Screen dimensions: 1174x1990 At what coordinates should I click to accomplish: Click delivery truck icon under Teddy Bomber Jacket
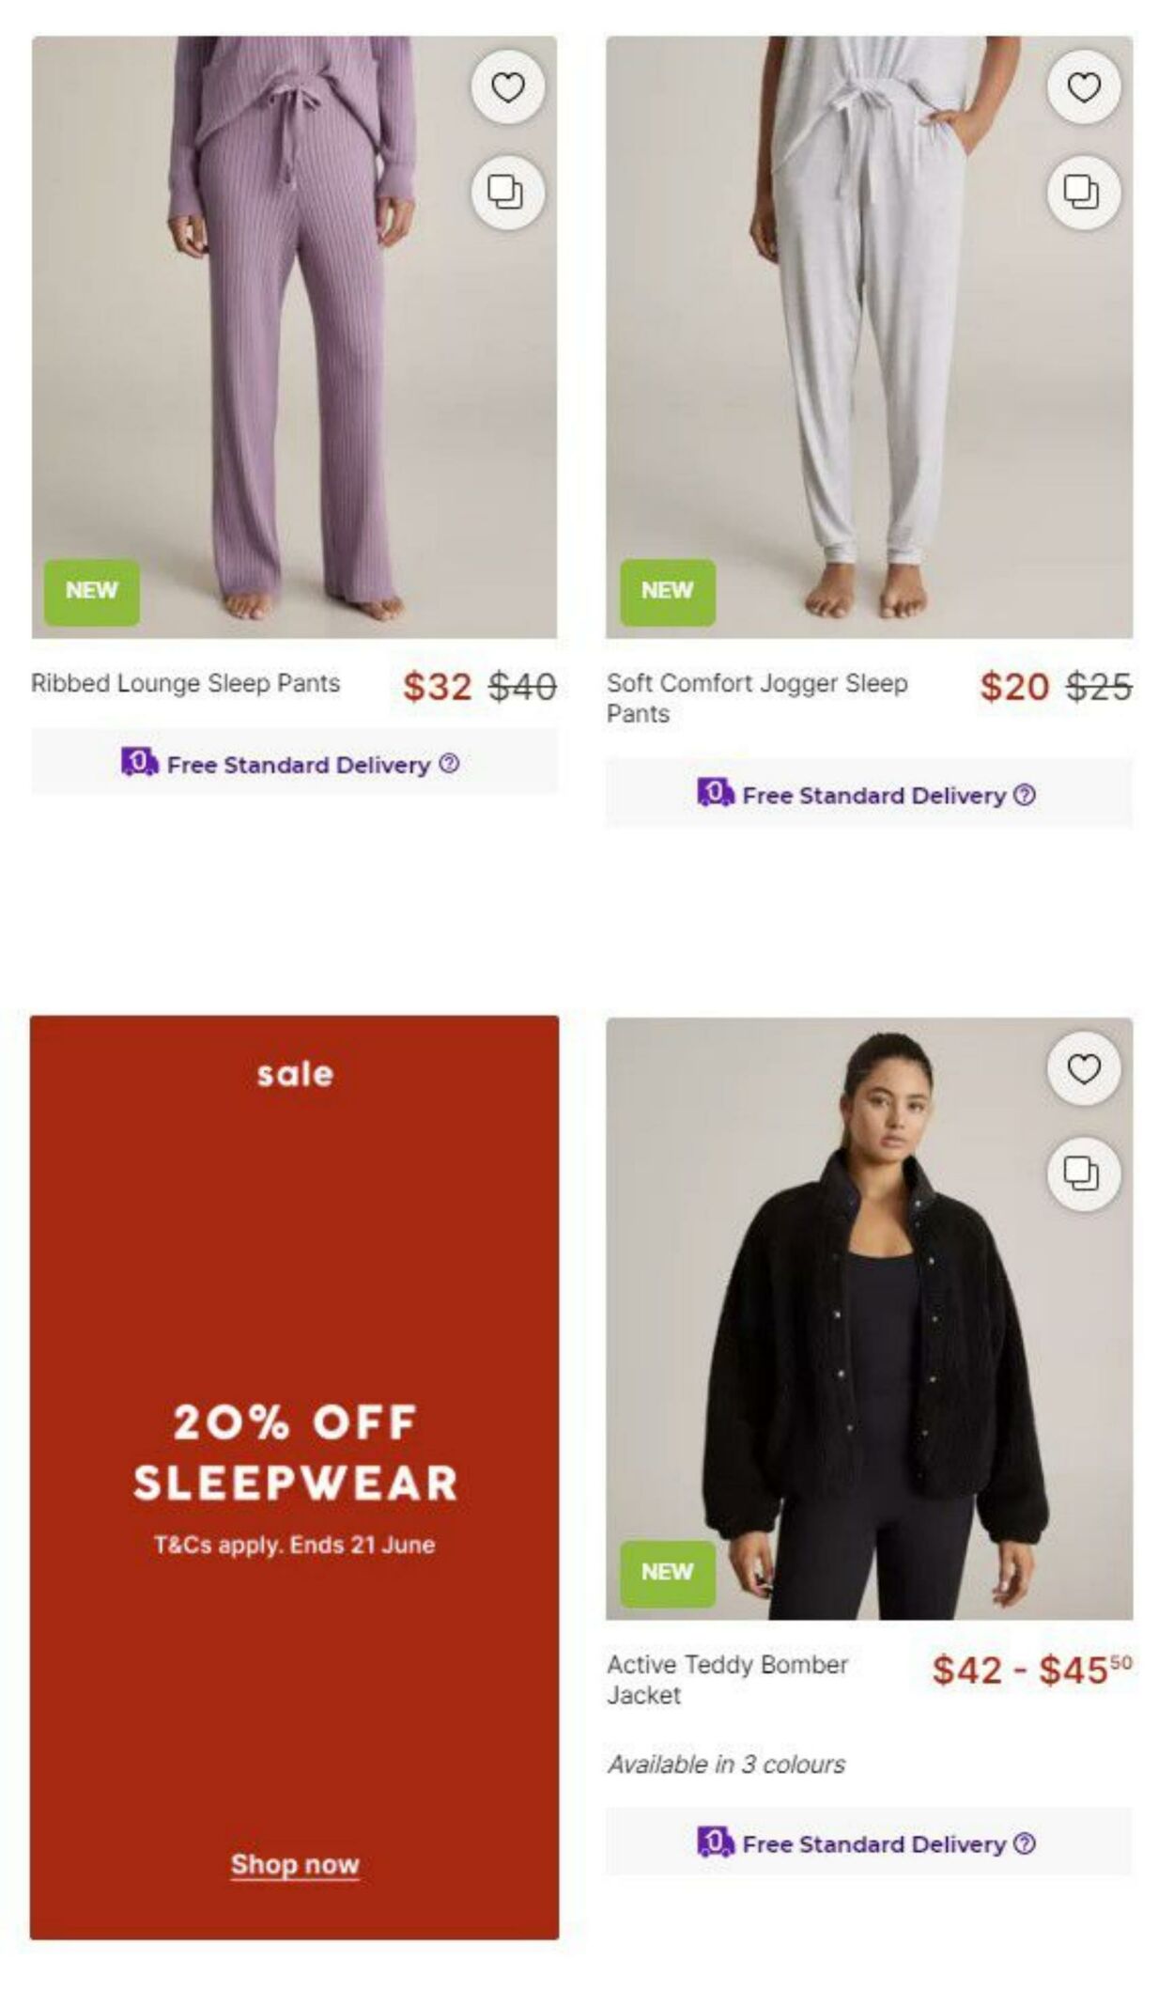point(715,1842)
